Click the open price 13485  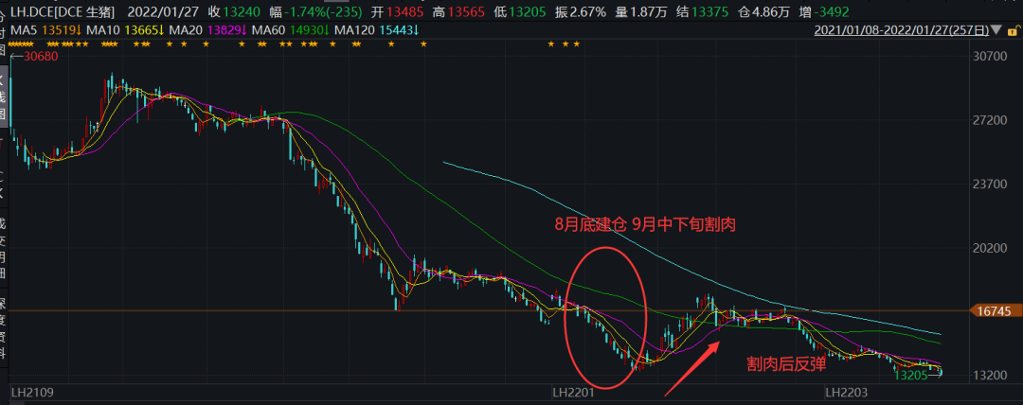tap(404, 11)
